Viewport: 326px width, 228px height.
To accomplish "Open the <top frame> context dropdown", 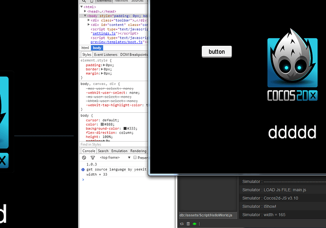I will [x=115, y=158].
